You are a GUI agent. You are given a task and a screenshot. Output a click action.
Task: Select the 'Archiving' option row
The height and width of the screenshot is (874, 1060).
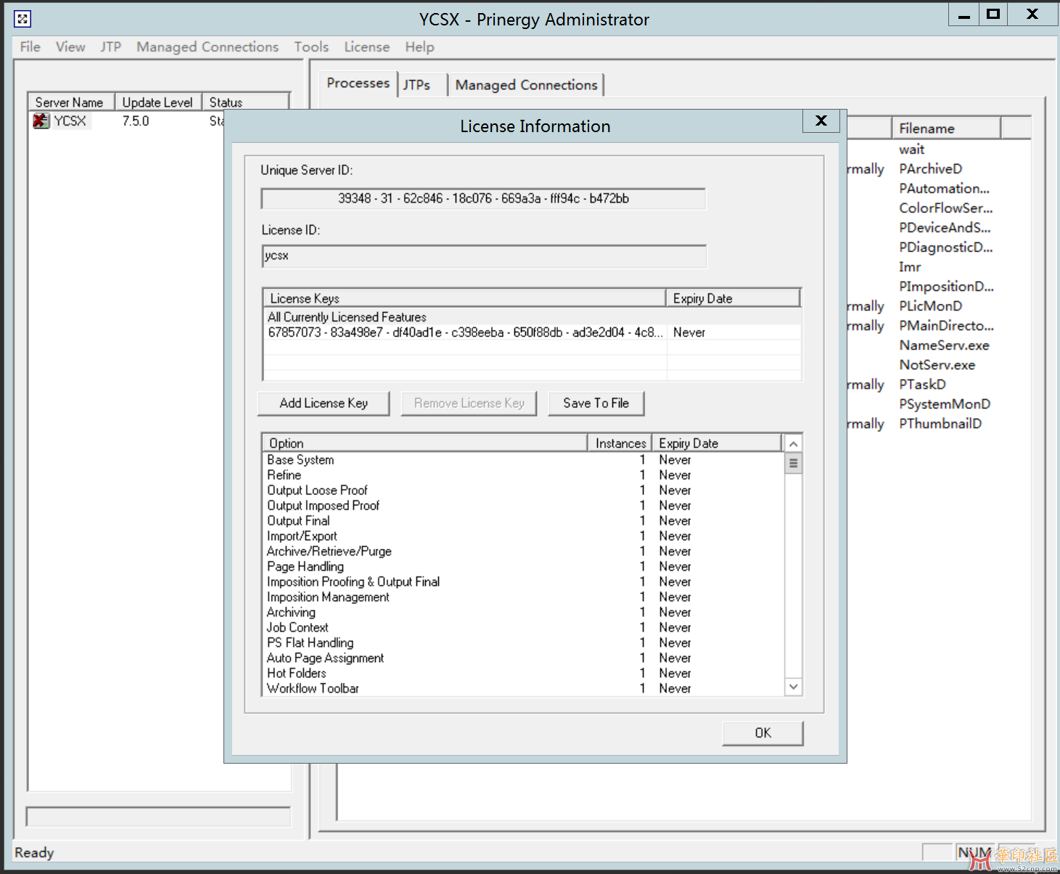click(524, 612)
